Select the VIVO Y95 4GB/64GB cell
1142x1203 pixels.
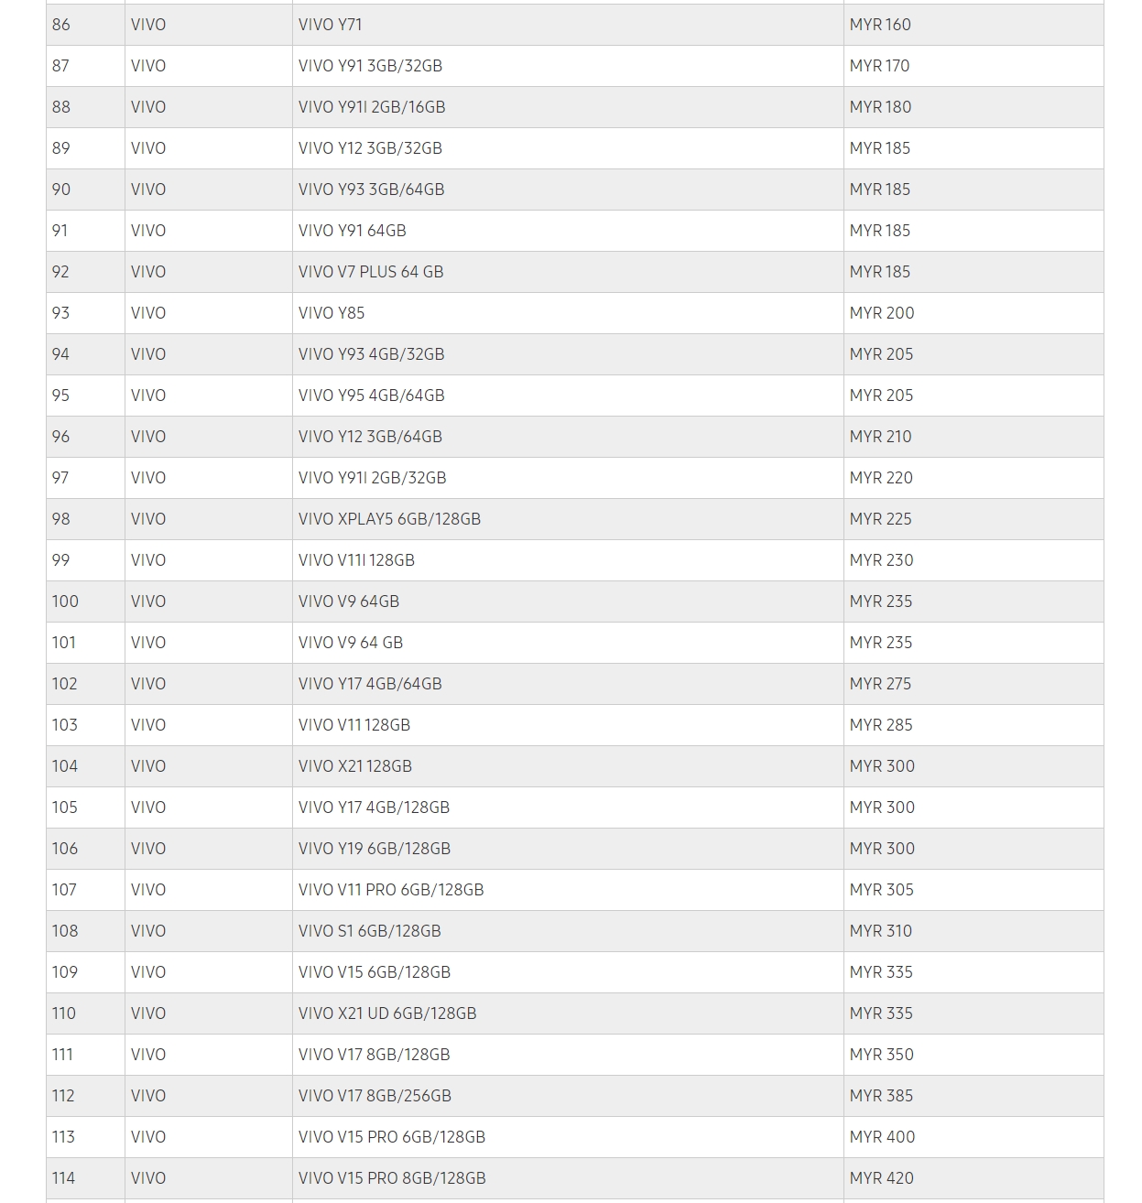point(371,396)
